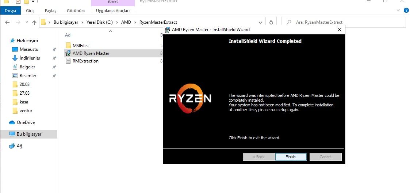This screenshot has height=193, width=410.
Task: Open Uygulama Araçları tab
Action: click(113, 11)
